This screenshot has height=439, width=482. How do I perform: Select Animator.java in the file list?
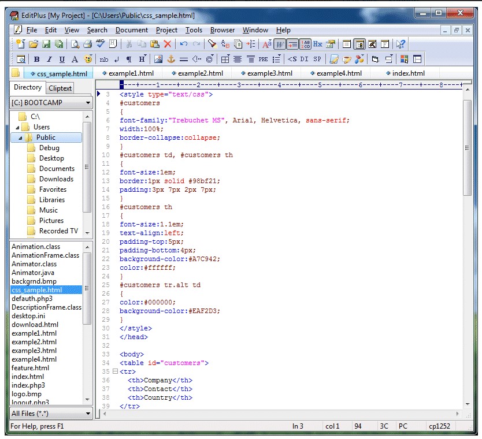(x=32, y=273)
